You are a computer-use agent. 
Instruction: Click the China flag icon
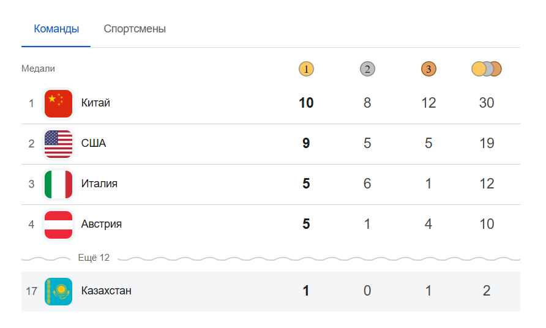tap(59, 103)
